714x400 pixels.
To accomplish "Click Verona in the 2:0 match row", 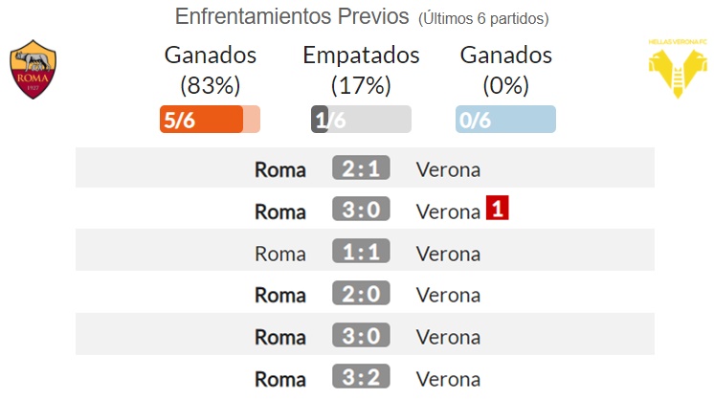I will click(x=448, y=296).
